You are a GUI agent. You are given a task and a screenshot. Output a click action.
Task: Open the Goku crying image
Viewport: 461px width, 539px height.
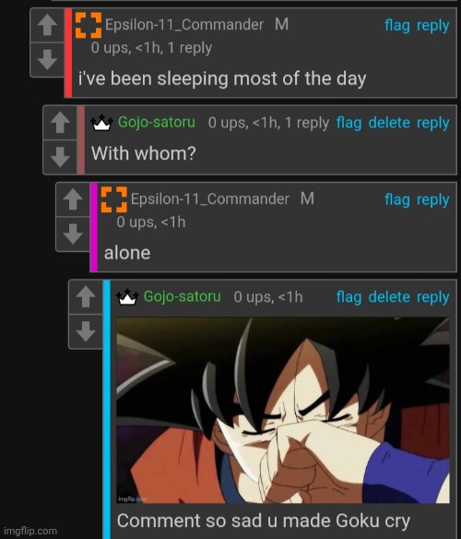tap(283, 411)
